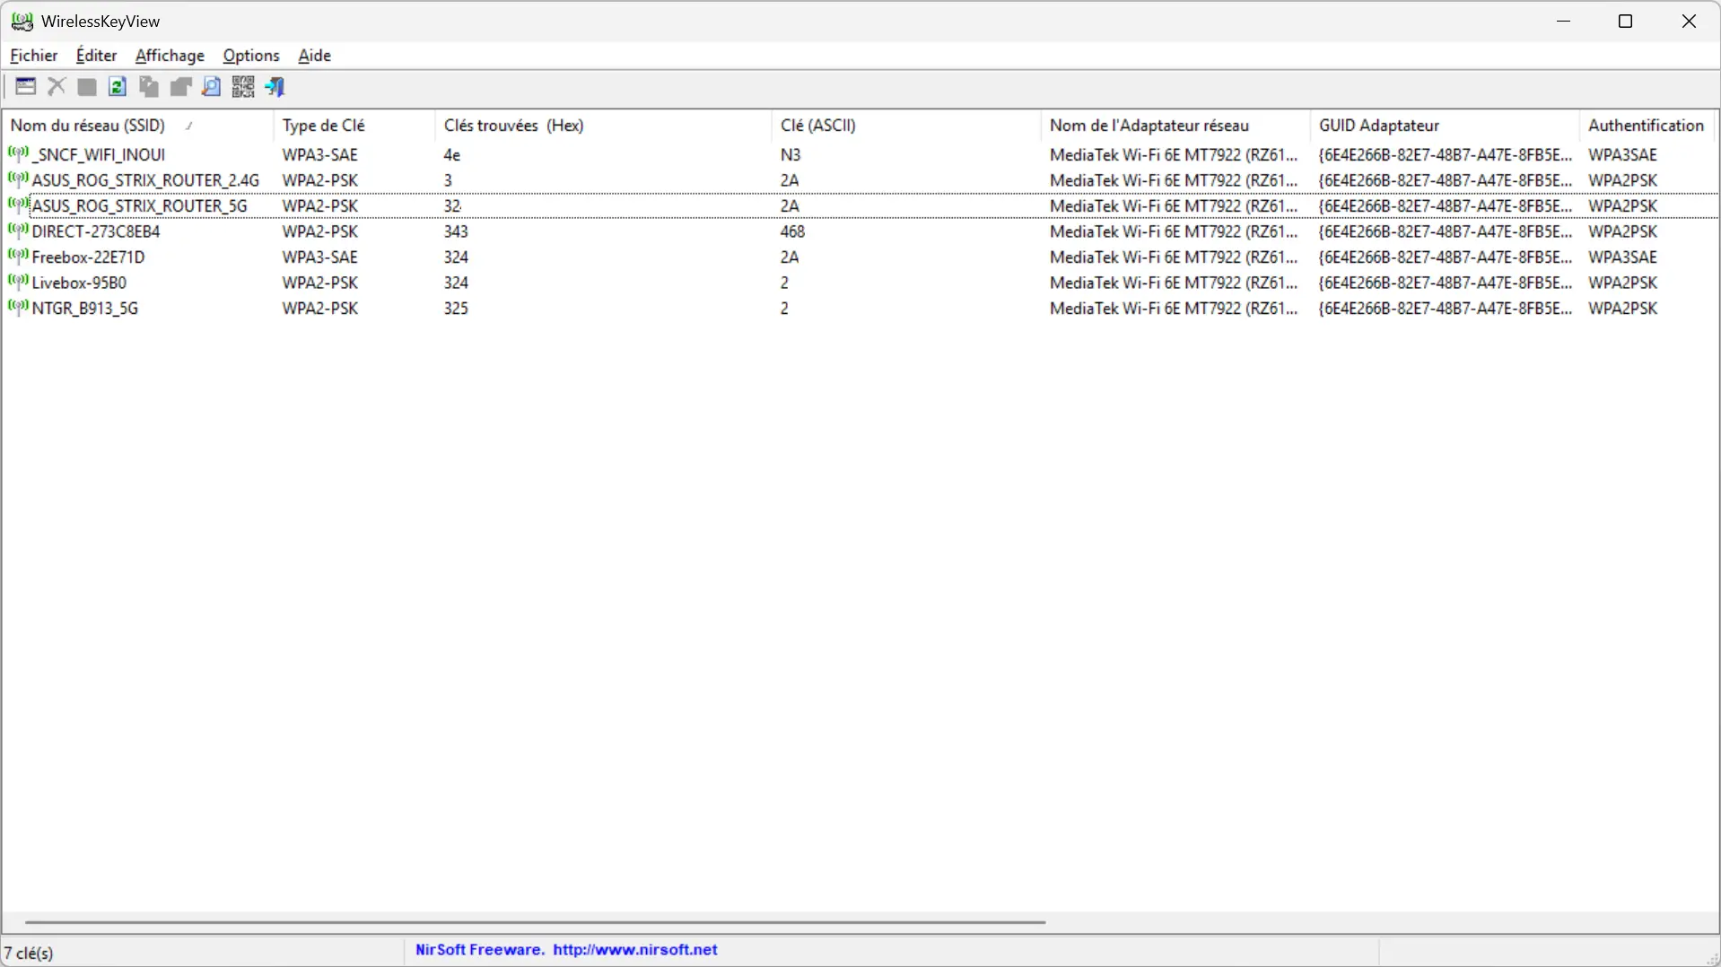Click the Save selected items toolbar icon
The width and height of the screenshot is (1721, 967).
point(87,87)
